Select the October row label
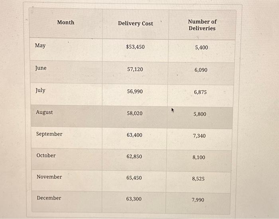Screen dimensions: 279x219 point(46,156)
